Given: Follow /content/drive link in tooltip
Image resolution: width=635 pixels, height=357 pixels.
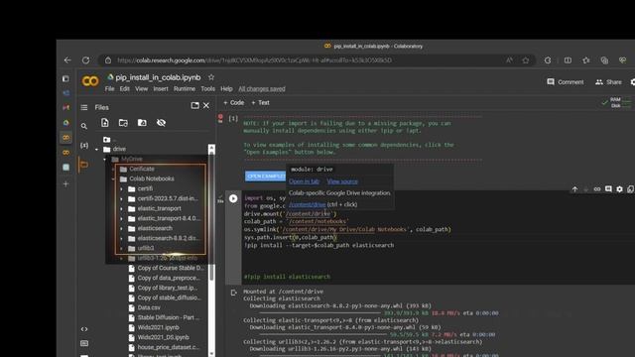Looking at the screenshot, I should 307,204.
